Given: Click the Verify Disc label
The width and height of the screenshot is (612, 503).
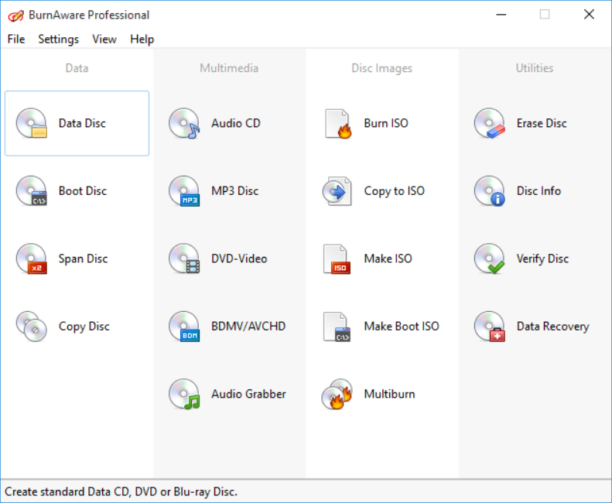Looking at the screenshot, I should 542,258.
